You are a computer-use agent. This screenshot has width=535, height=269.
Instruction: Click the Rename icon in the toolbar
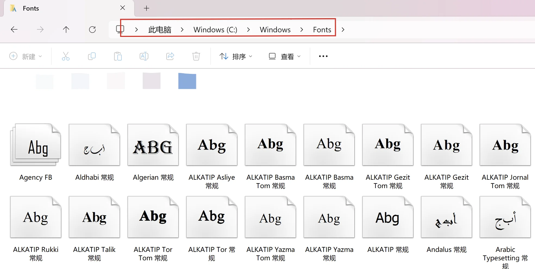(144, 56)
